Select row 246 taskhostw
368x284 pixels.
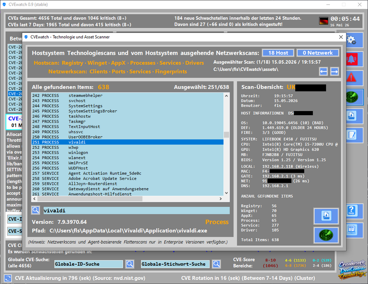point(127,116)
